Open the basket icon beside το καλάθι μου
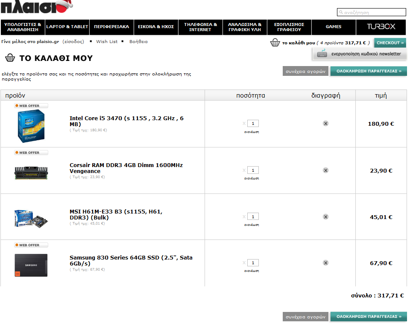The image size is (413, 326). (275, 42)
